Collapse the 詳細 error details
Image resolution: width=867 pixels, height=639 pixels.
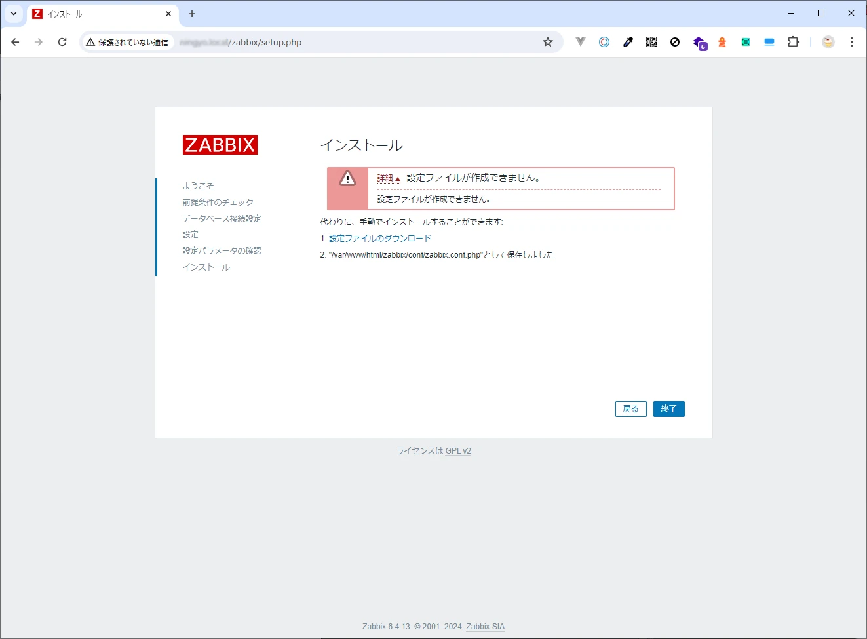click(389, 178)
